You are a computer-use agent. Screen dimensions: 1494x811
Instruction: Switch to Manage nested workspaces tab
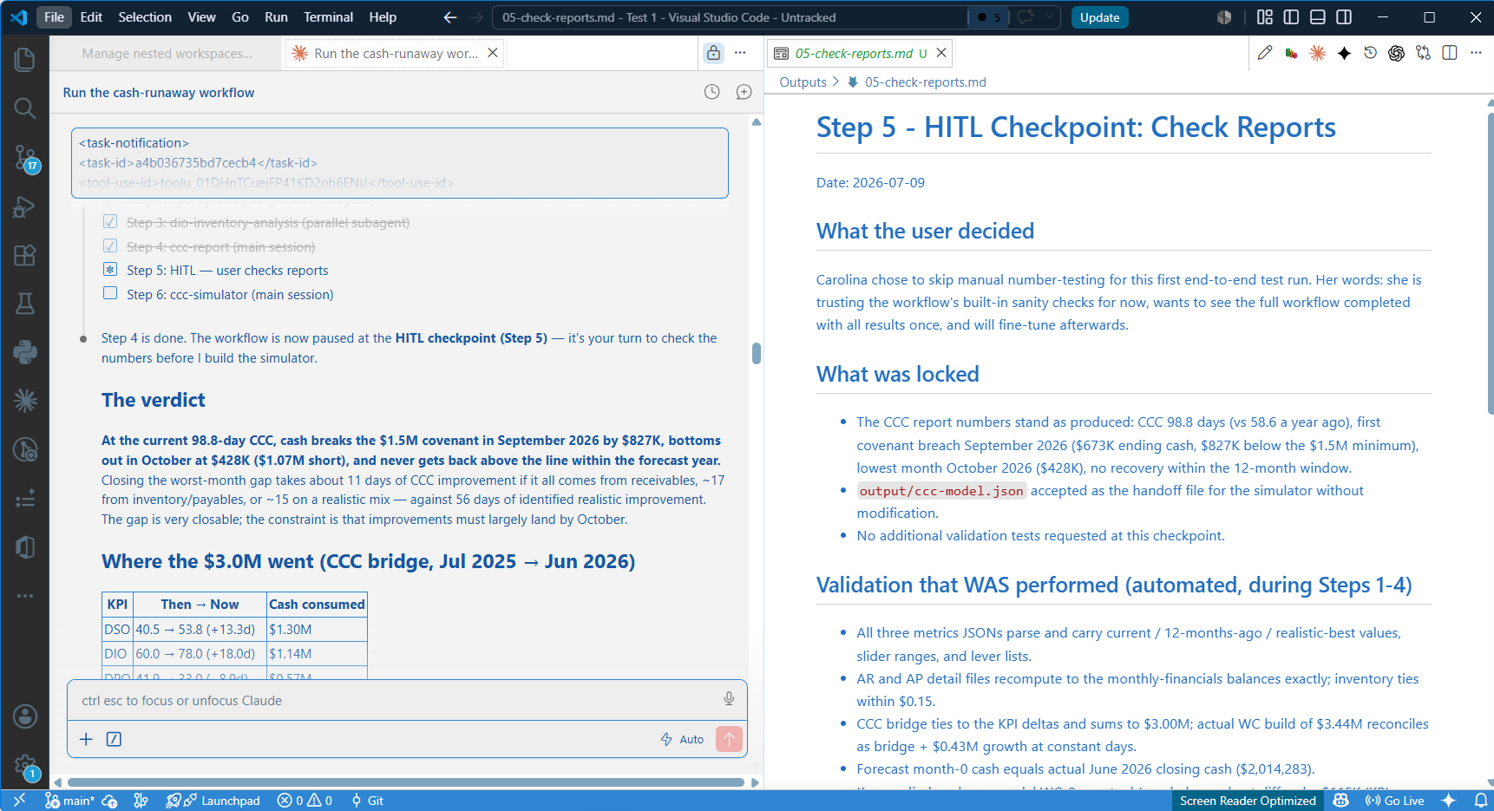(167, 53)
